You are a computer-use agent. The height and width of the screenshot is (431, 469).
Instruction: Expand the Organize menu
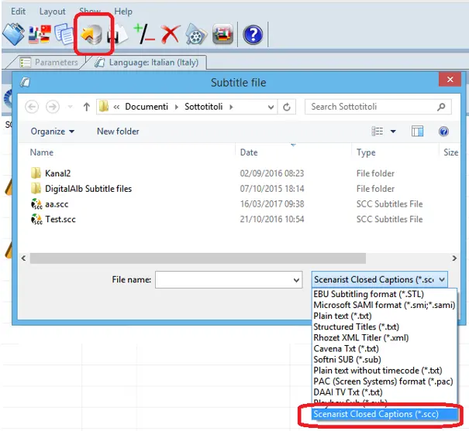(53, 132)
